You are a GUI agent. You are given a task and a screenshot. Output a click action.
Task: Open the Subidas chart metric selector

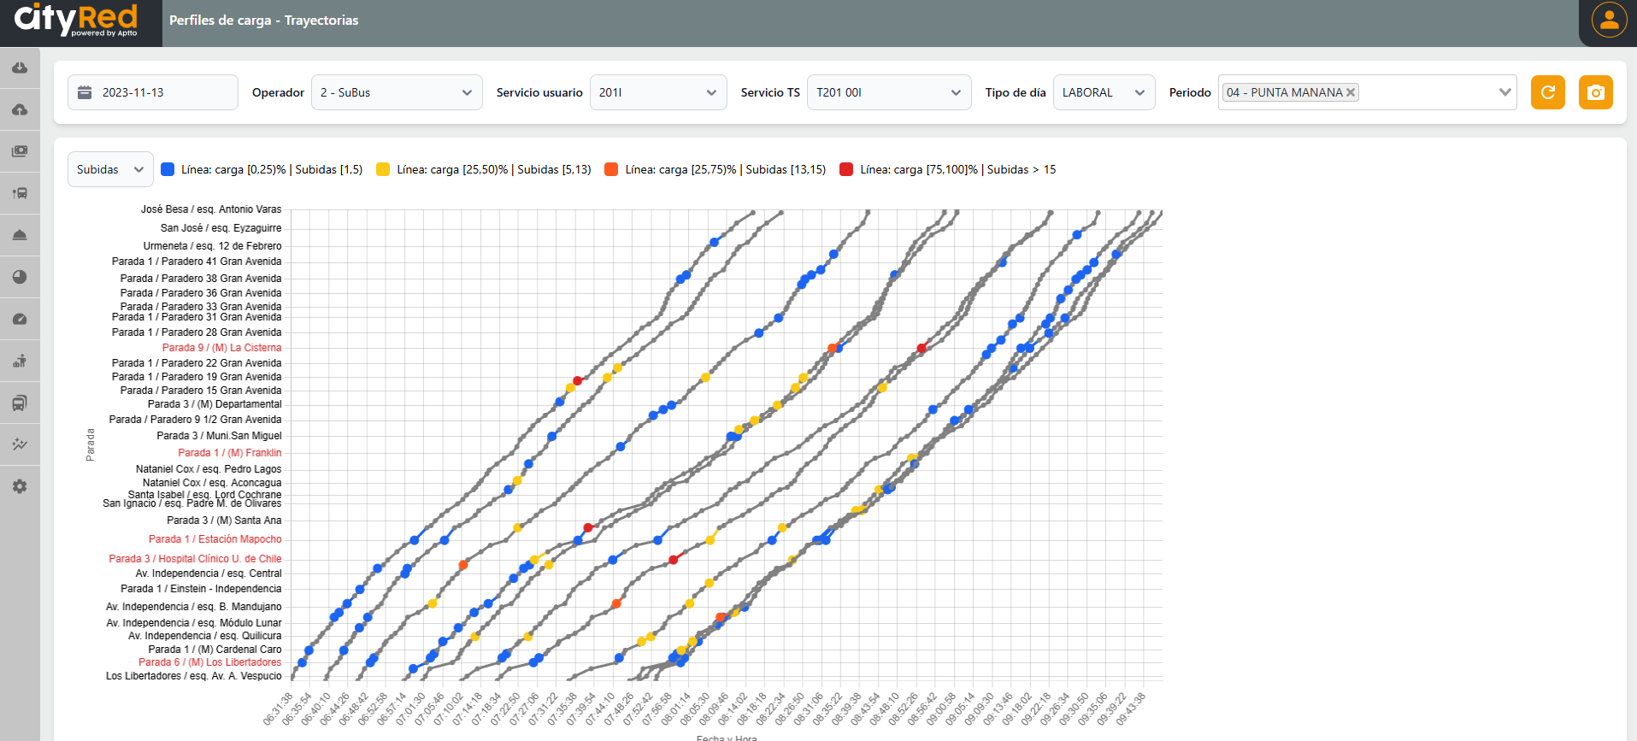[110, 169]
